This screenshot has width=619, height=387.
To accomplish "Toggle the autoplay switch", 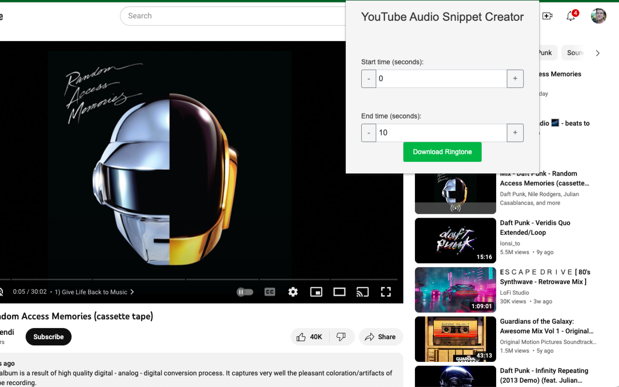I will [x=245, y=292].
